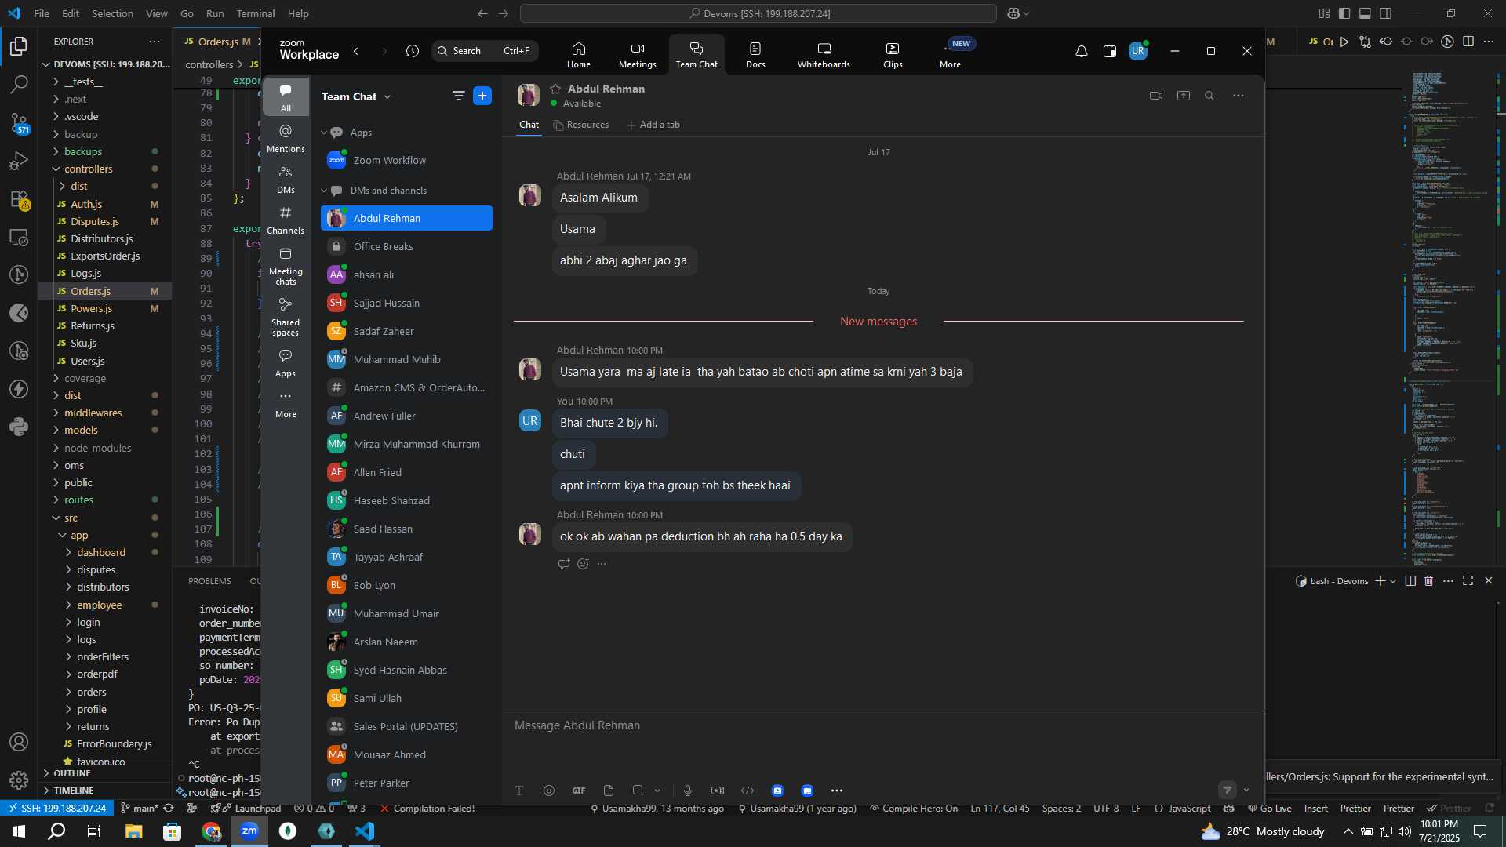Go to Whiteboards in Zoom Workplace
This screenshot has height=847, width=1506.
coord(824,55)
